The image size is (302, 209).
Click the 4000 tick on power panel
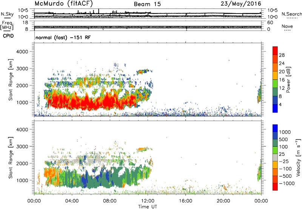pos(22,52)
